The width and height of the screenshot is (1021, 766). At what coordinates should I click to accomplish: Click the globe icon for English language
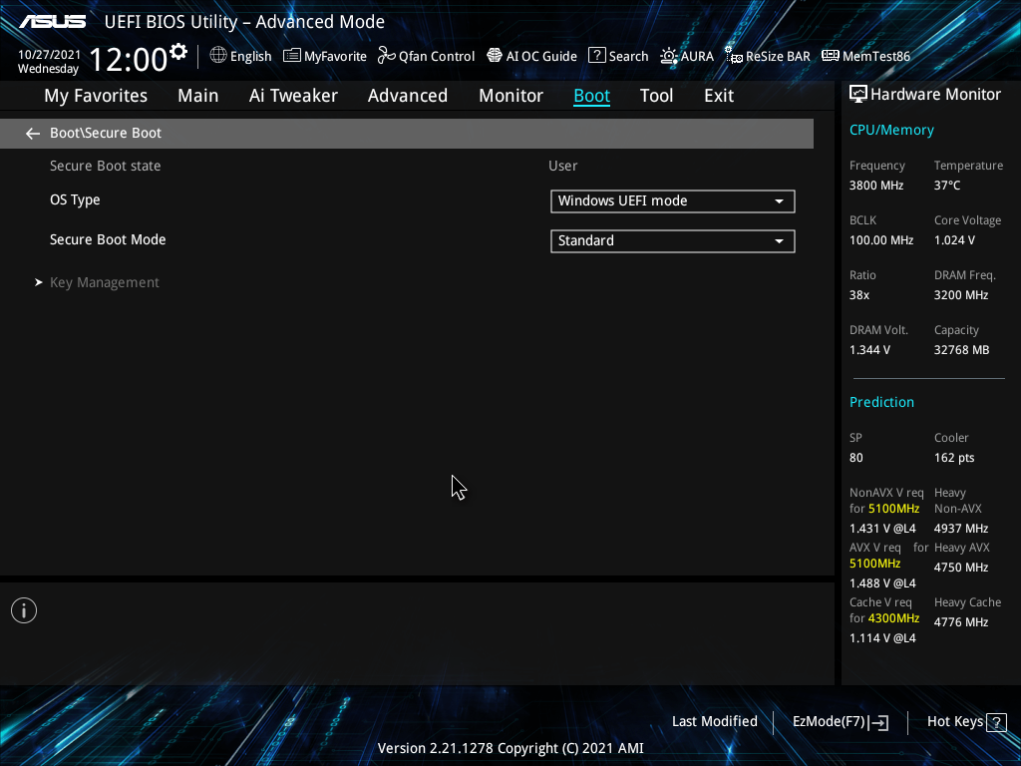pos(218,56)
